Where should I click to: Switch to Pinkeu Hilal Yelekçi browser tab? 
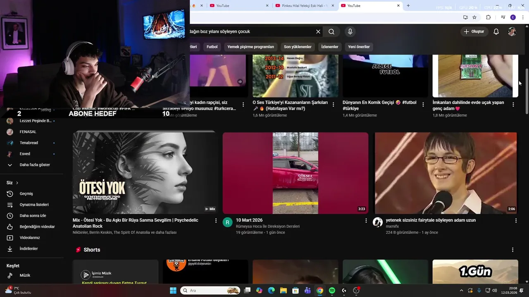(305, 6)
